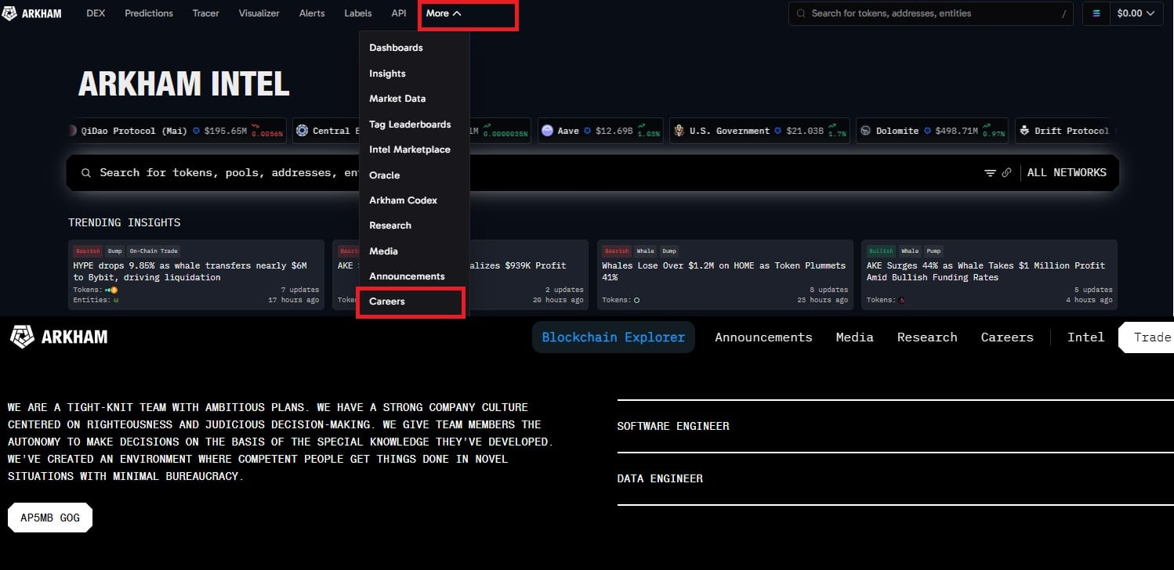Open the $0.00 balance dropdown
This screenshot has height=570, width=1174.
pos(1136,13)
